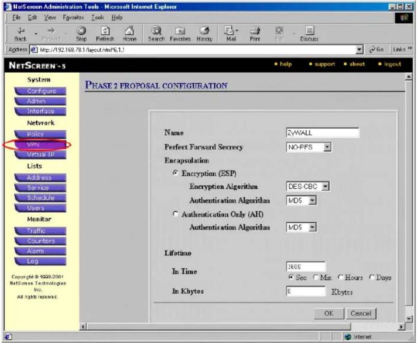Open the History toolbar icon

point(204,31)
